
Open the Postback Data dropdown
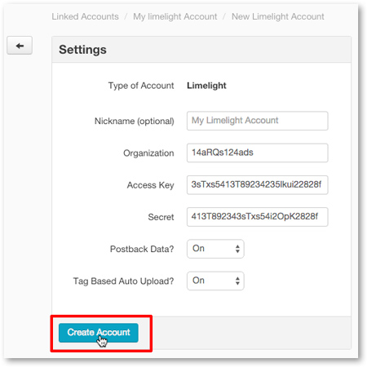point(215,249)
